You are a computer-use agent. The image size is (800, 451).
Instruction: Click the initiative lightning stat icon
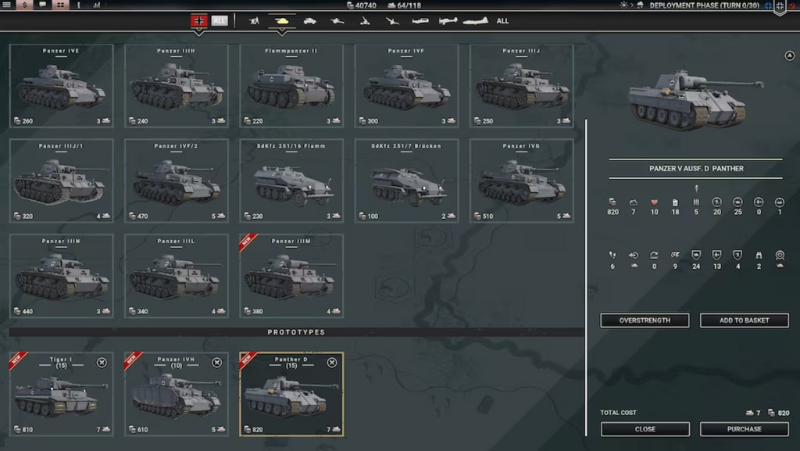(675, 255)
